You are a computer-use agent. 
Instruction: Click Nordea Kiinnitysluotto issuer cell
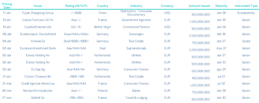coord(38,91)
